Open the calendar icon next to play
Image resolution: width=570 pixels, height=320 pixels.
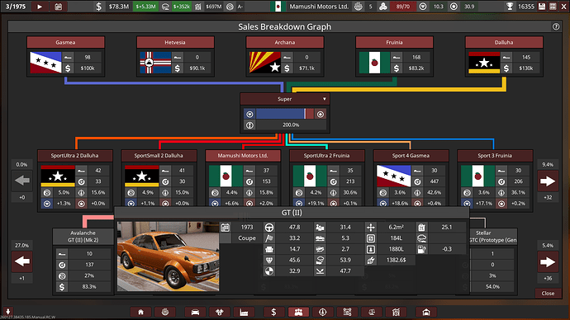pyautogui.click(x=58, y=7)
